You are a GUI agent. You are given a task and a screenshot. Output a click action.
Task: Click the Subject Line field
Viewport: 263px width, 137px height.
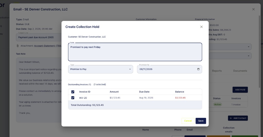39,37
